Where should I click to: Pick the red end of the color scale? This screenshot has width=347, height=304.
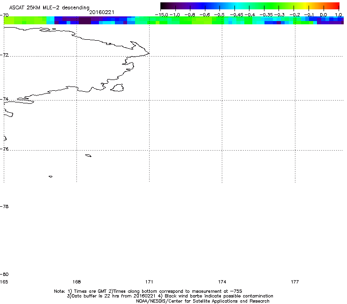point(336,6)
